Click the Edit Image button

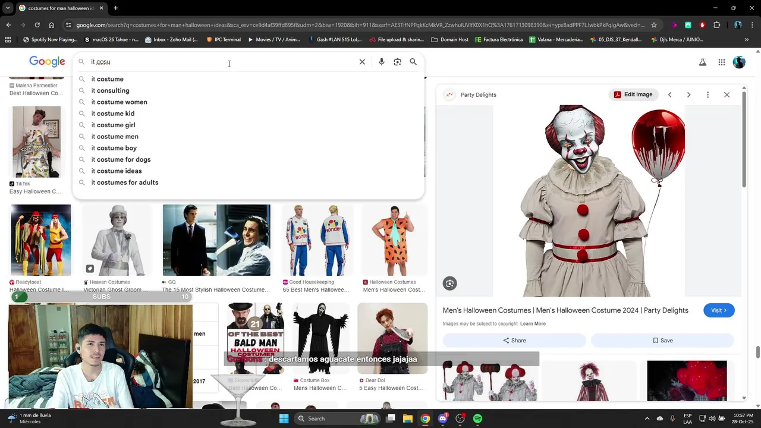[633, 95]
